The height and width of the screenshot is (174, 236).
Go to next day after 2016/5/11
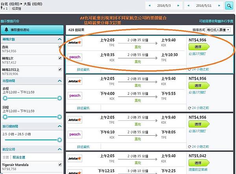219,6
